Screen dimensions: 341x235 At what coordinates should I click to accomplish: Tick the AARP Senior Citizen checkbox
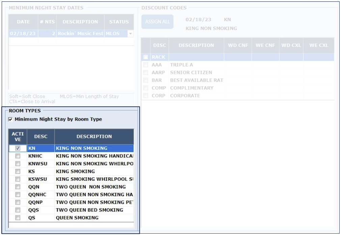(146, 73)
